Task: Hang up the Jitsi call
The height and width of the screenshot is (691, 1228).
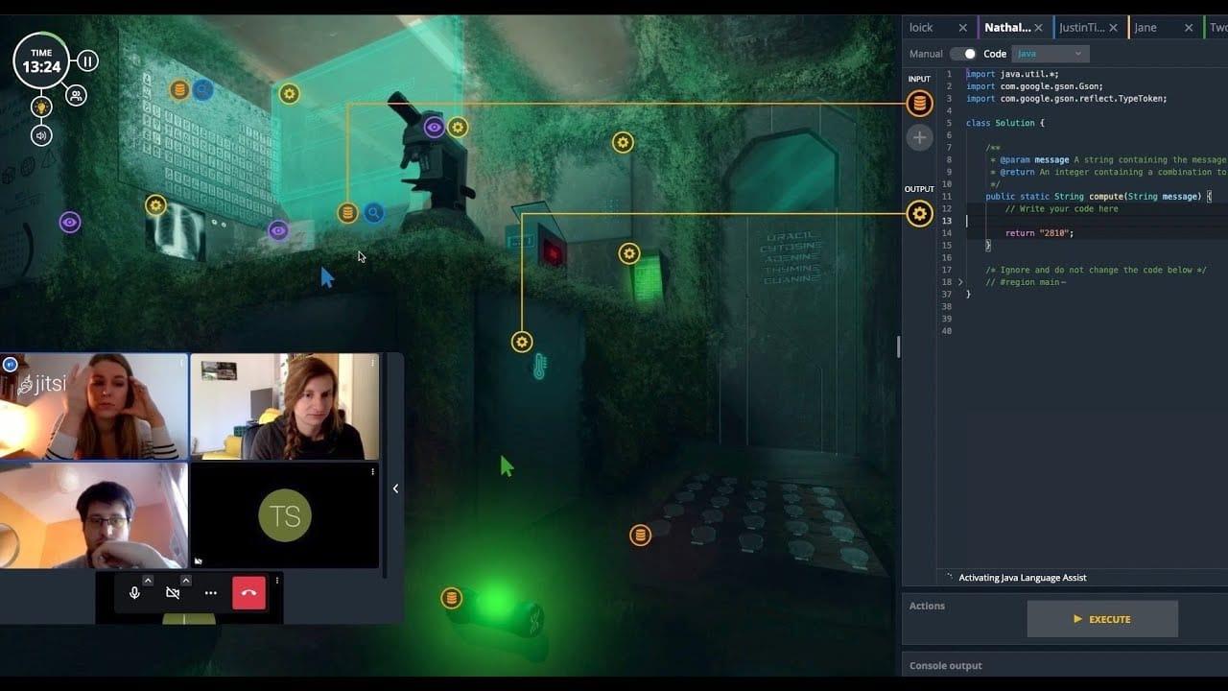Action: (248, 593)
